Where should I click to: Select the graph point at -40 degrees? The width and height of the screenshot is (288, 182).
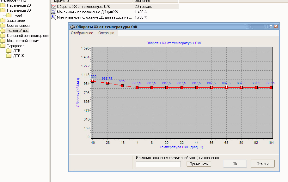92,81
